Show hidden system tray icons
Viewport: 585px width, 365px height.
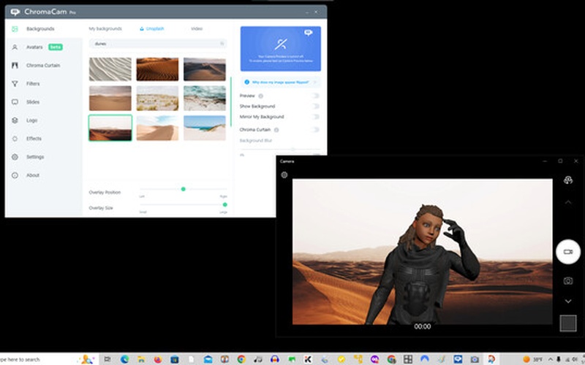coord(551,359)
